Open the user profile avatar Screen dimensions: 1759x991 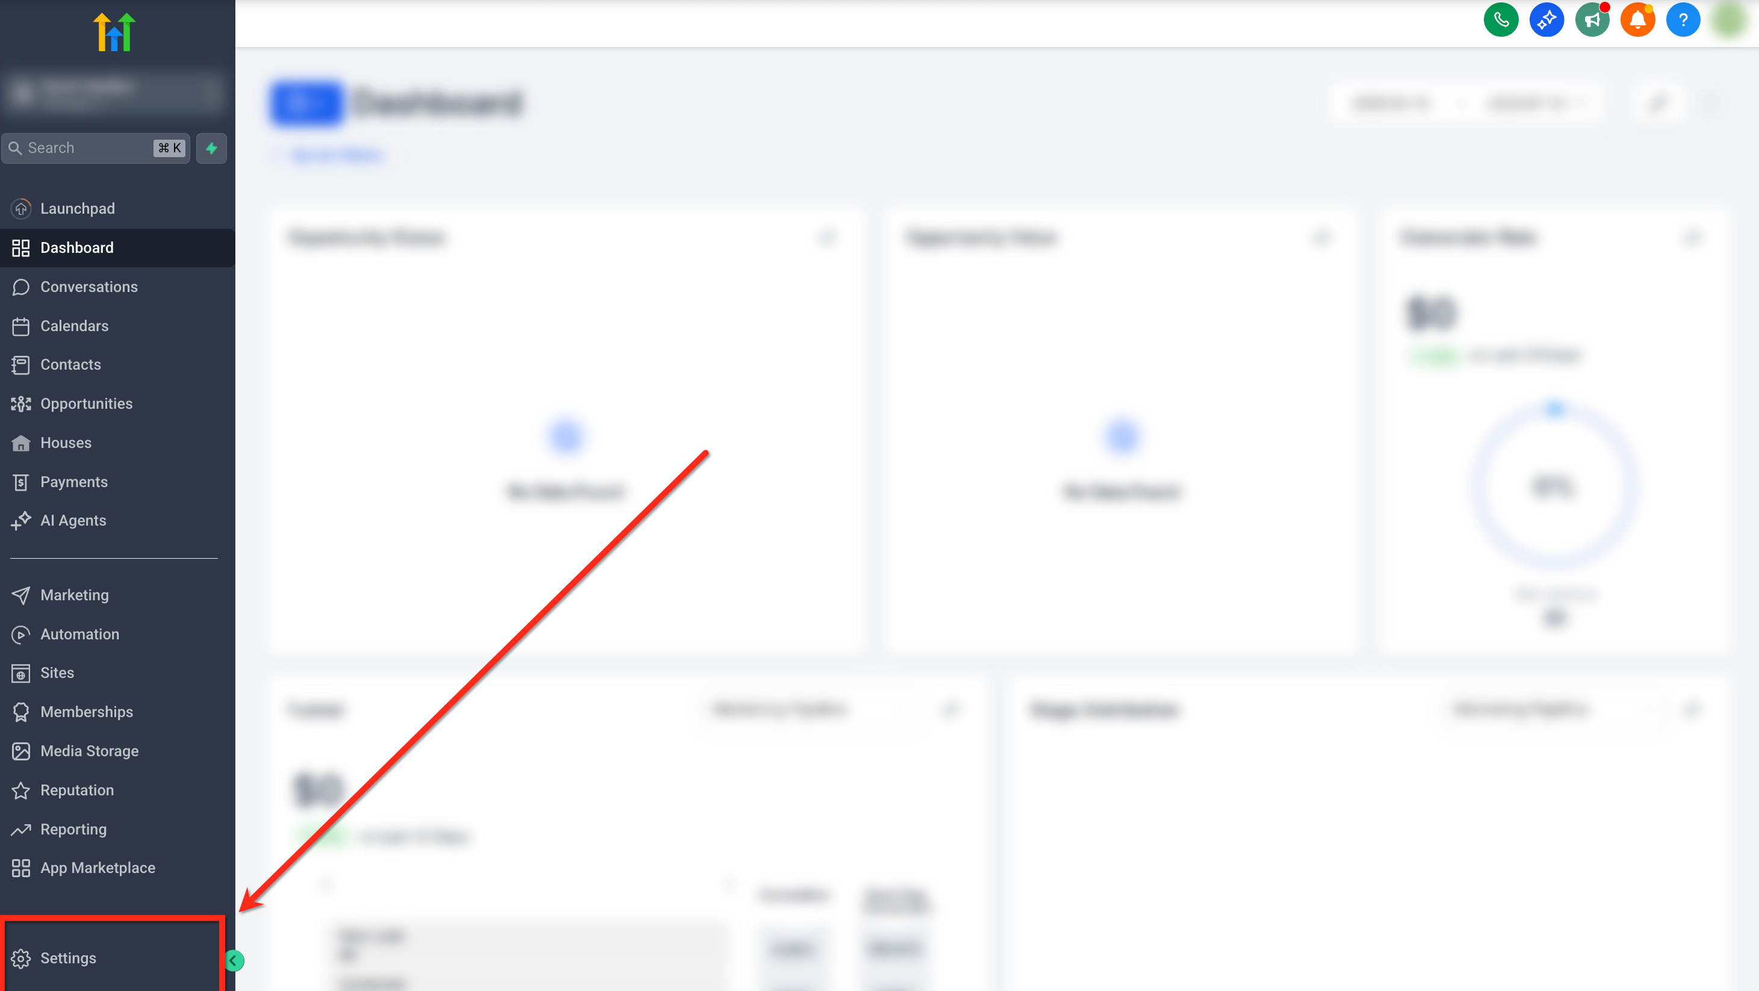1729,20
